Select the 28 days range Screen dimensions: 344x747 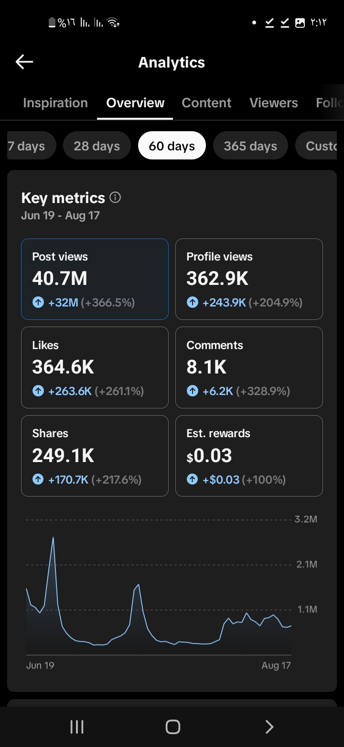click(97, 146)
